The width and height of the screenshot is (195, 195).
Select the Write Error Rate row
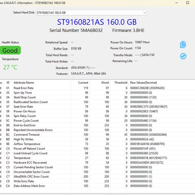pyautogui.click(x=97, y=181)
